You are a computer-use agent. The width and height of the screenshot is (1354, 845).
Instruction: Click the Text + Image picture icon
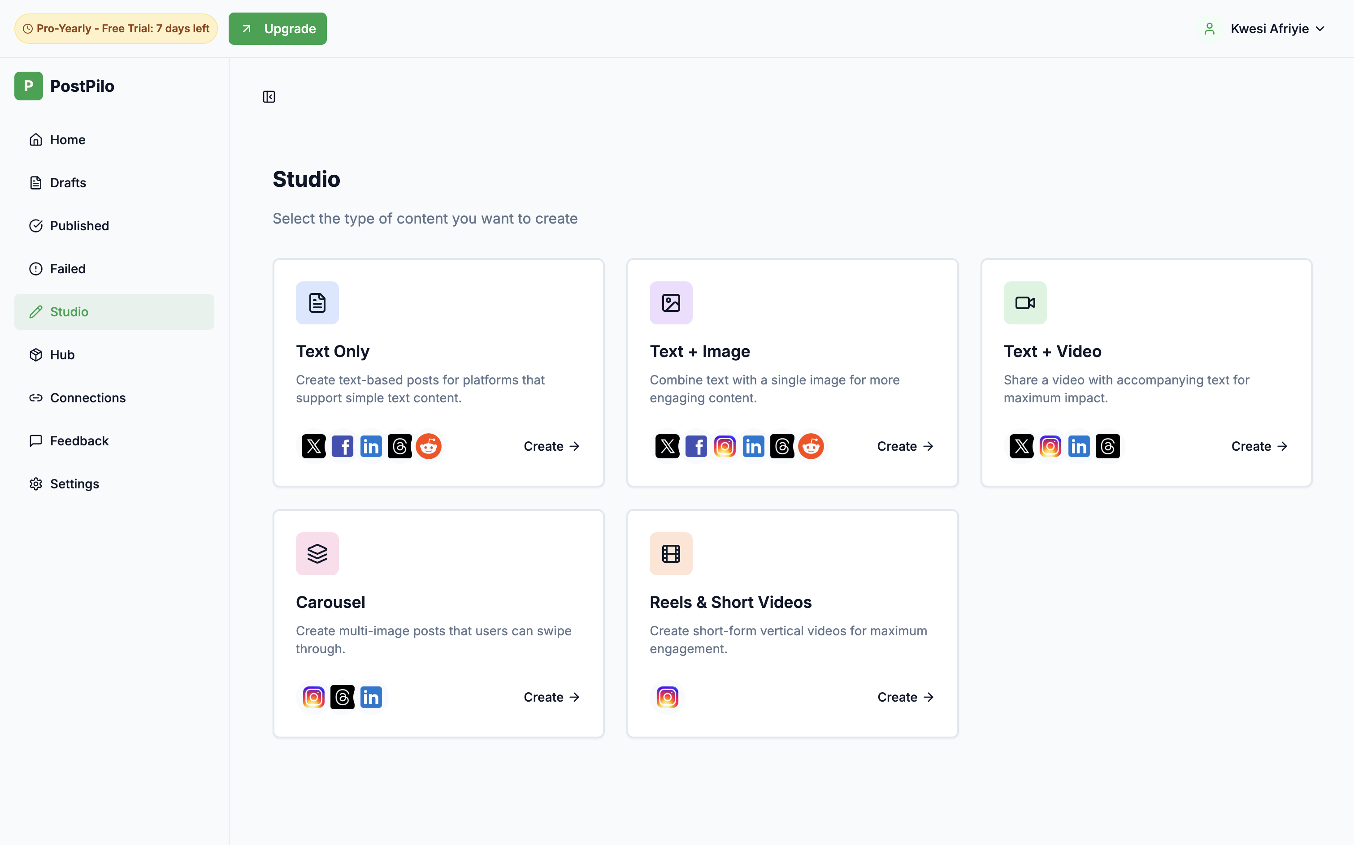click(x=671, y=303)
